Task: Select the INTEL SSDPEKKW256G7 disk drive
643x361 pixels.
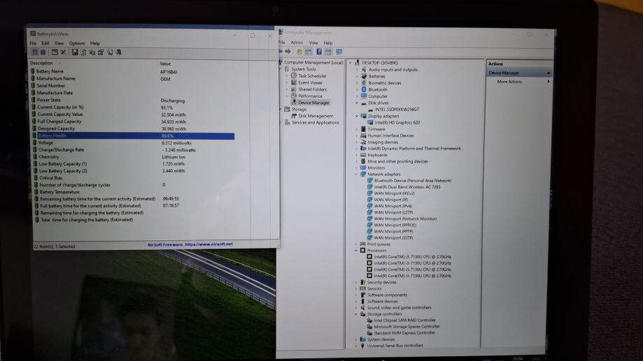Action: pos(397,110)
